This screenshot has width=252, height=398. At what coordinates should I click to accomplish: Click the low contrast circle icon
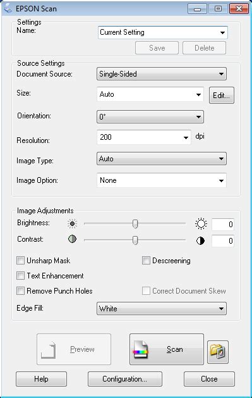tap(72, 239)
